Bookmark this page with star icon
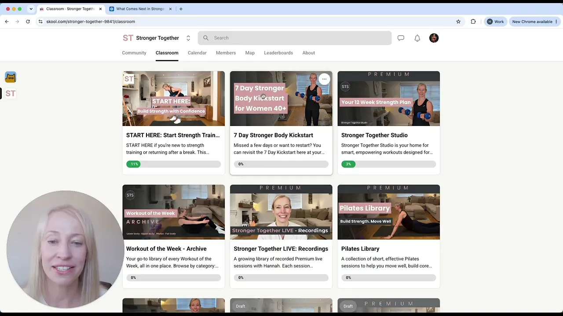 pos(458,22)
